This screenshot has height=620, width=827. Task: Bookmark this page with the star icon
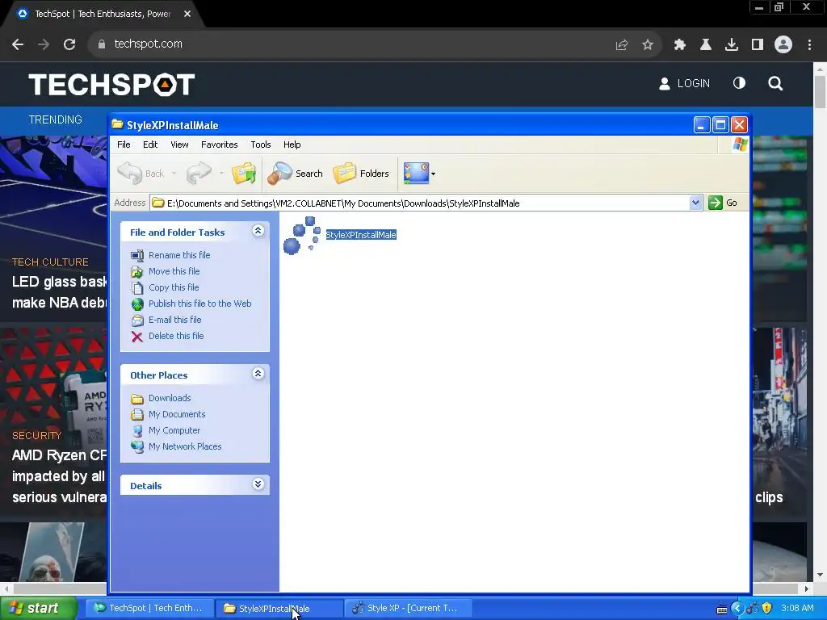coord(648,45)
